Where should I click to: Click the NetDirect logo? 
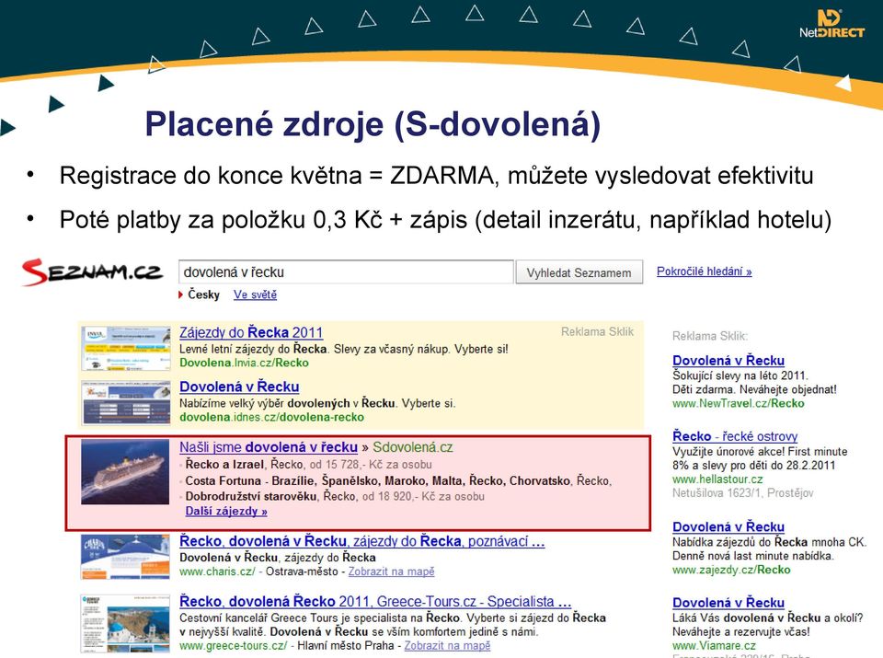(831, 24)
